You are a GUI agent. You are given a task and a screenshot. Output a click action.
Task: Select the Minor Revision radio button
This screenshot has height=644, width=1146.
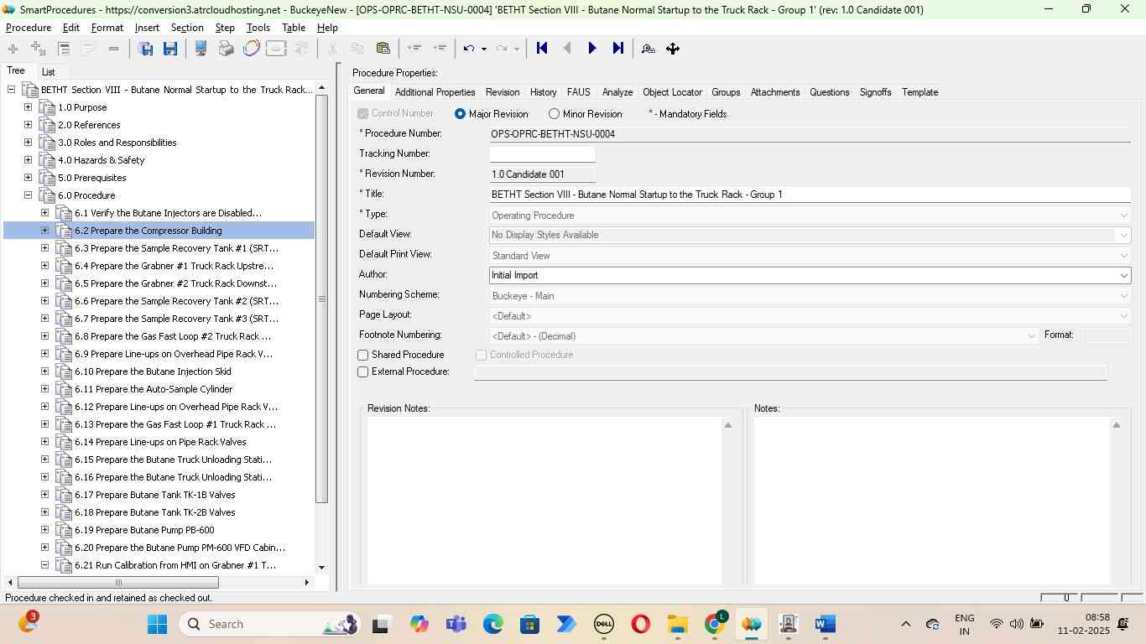tap(554, 114)
